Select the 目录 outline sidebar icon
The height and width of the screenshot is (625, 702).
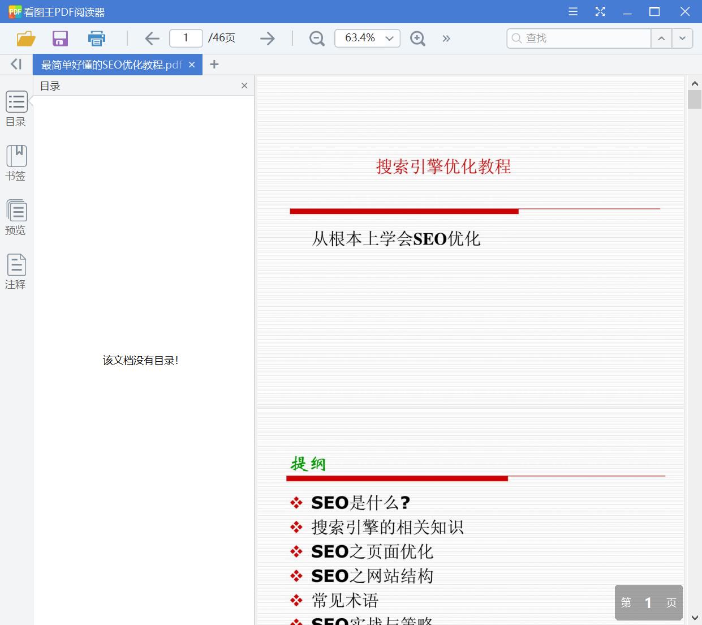[x=16, y=109]
